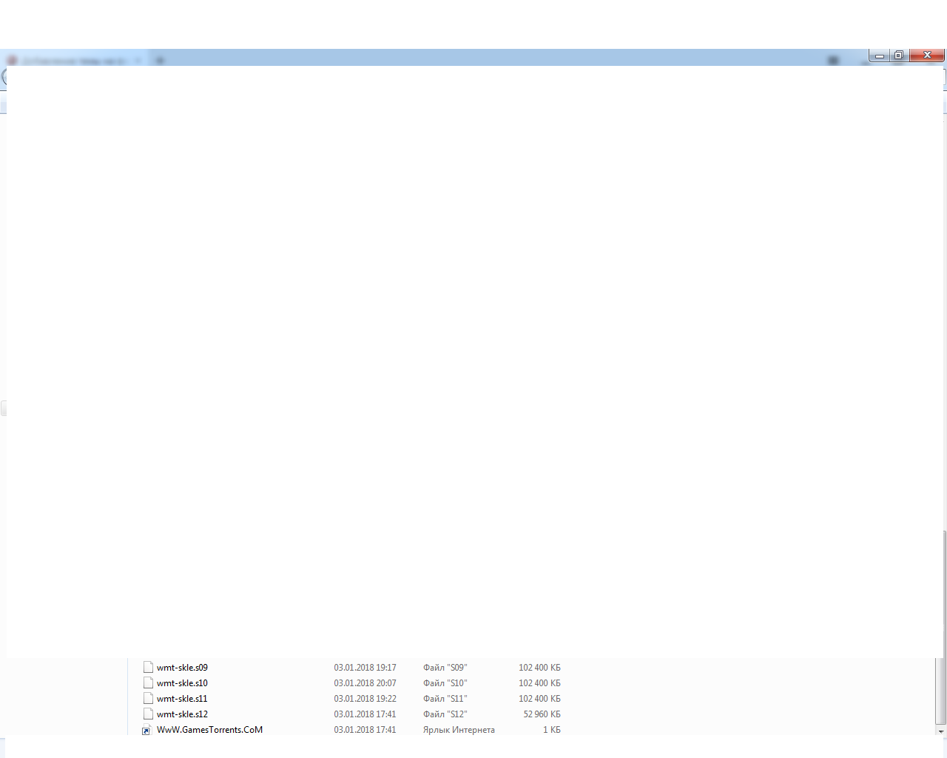Viewport: 947px width, 758px height.
Task: Click the size in the wmt-skle.s10 row
Action: tap(539, 683)
